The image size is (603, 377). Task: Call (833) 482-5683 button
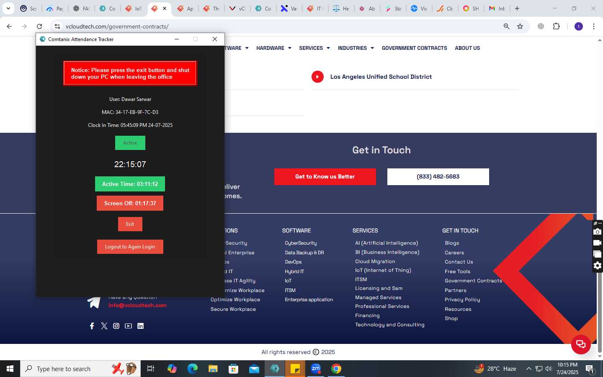click(x=438, y=177)
